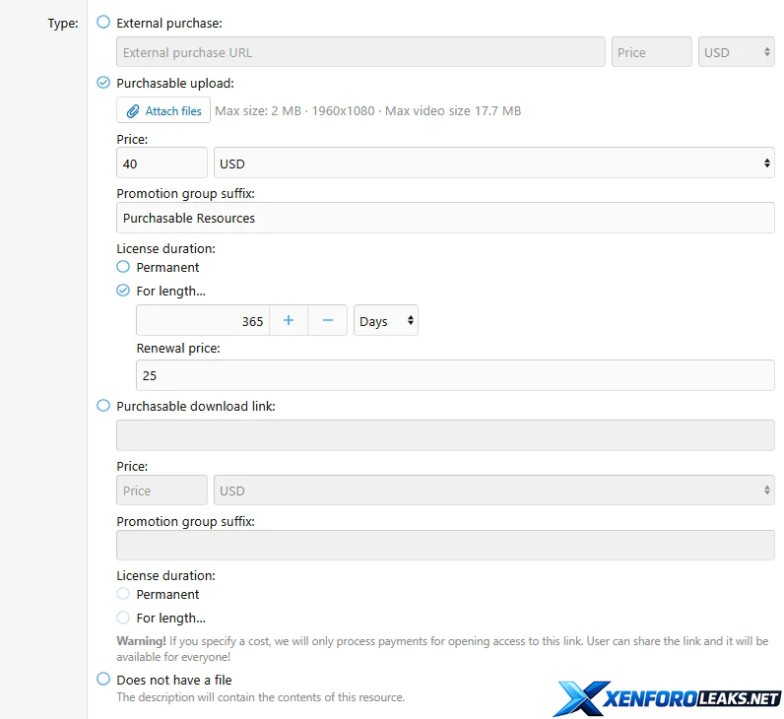The image size is (784, 719).
Task: Increase license length with plus button
Action: (289, 321)
